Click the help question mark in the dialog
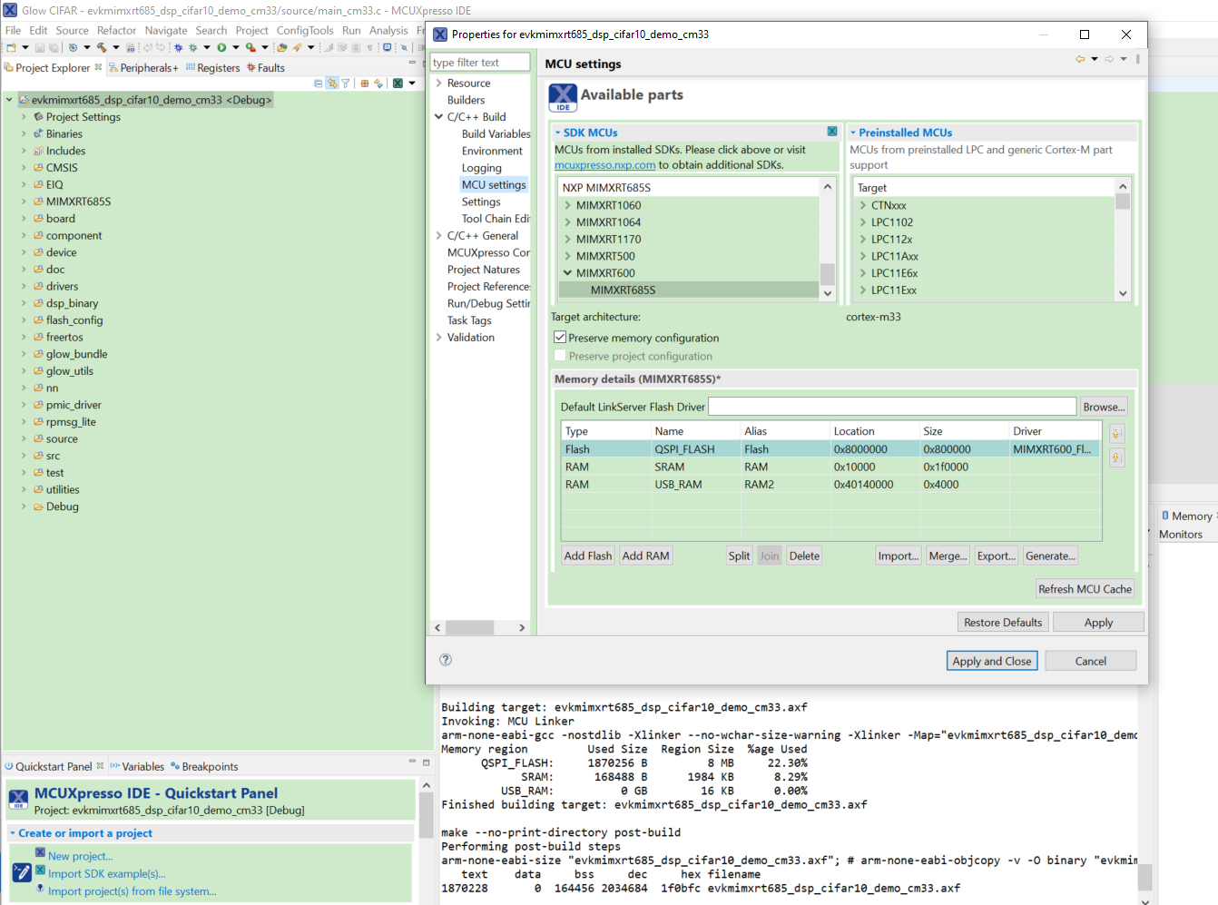The width and height of the screenshot is (1218, 905). click(445, 660)
